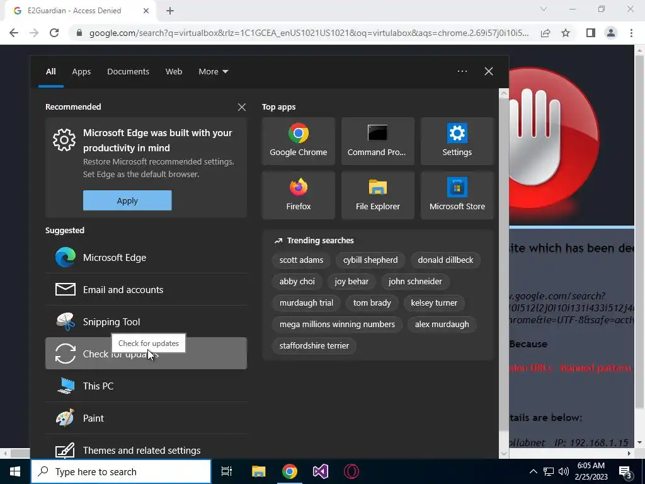Screen dimensions: 645x484
Task: Search trending topic murdaugh trial
Action: (306, 303)
